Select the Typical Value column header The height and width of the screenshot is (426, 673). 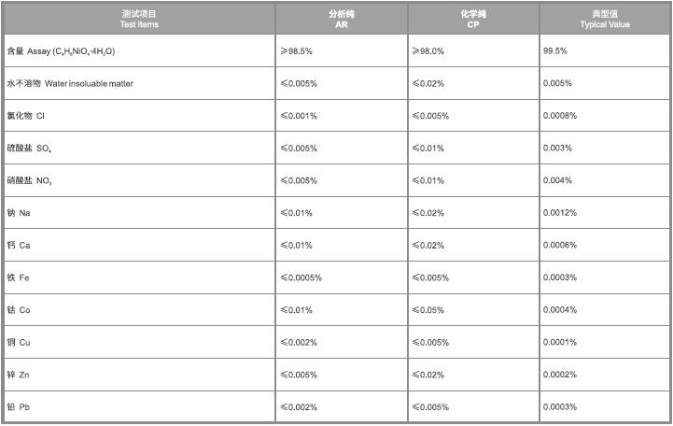tap(605, 19)
